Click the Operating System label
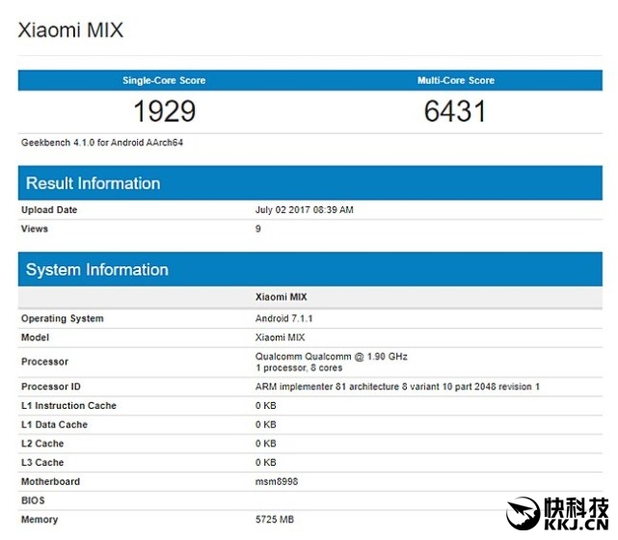 pos(63,318)
